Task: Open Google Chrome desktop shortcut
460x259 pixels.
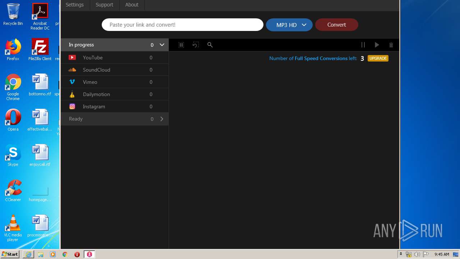Action: click(13, 87)
